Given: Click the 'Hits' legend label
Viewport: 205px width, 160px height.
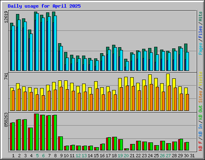Looking at the screenshot, I should point(200,16).
